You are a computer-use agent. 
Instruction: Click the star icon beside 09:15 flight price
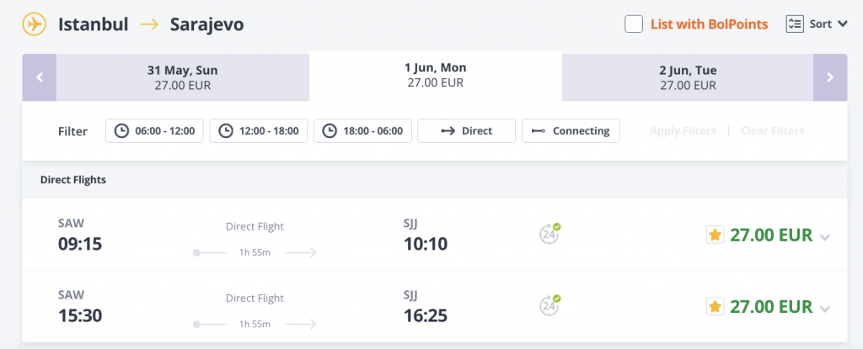click(715, 235)
